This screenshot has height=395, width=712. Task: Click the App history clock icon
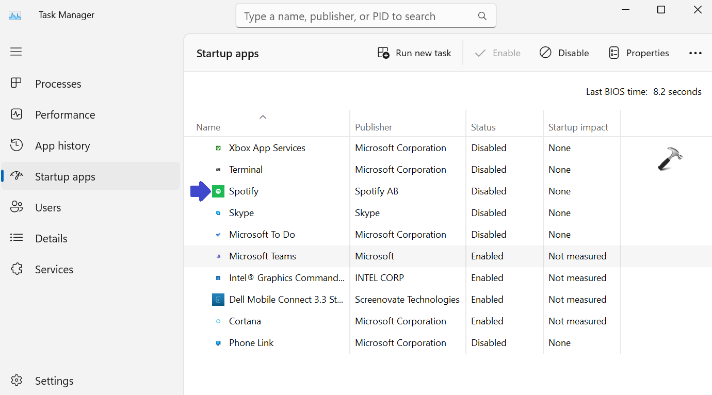[x=17, y=145]
